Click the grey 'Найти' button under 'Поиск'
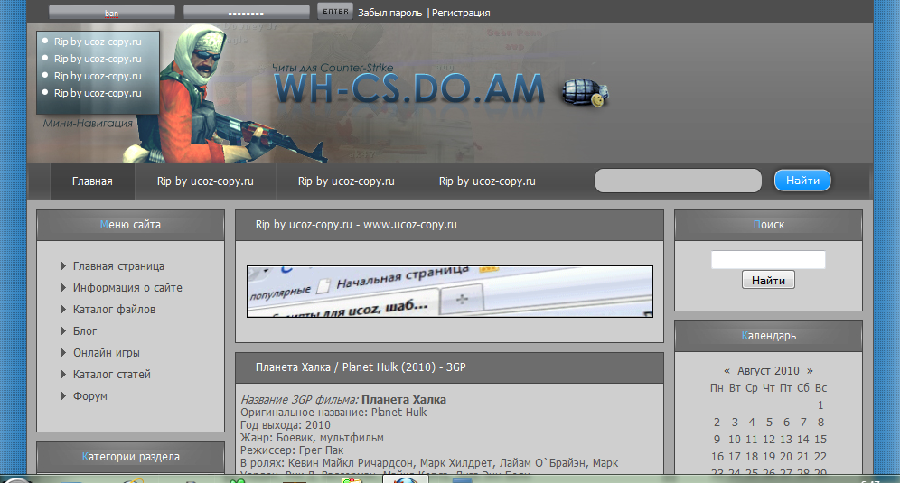The image size is (900, 483). pos(768,280)
